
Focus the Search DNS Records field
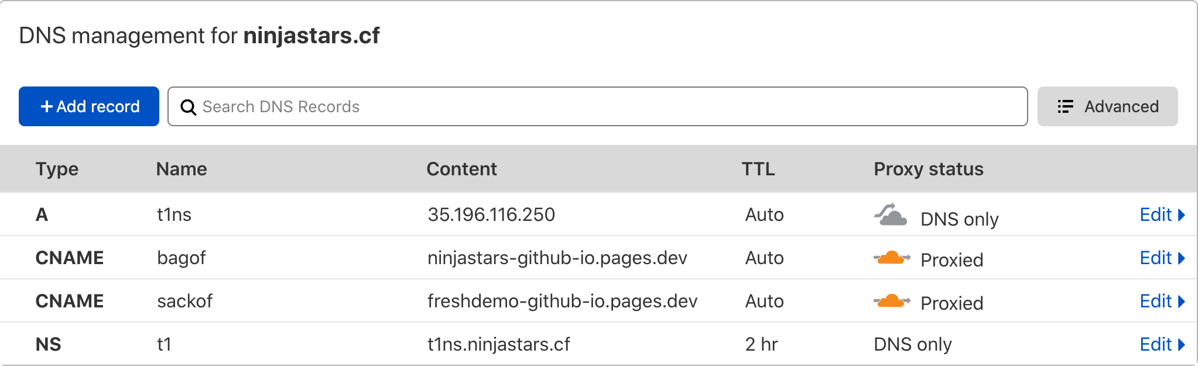[x=597, y=106]
